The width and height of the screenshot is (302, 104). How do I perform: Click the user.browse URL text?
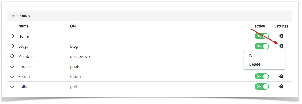(x=81, y=57)
